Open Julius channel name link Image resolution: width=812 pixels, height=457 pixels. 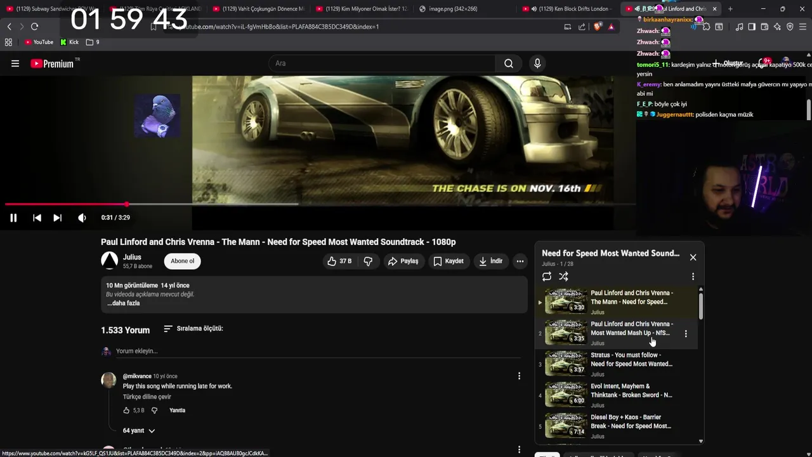pos(132,257)
